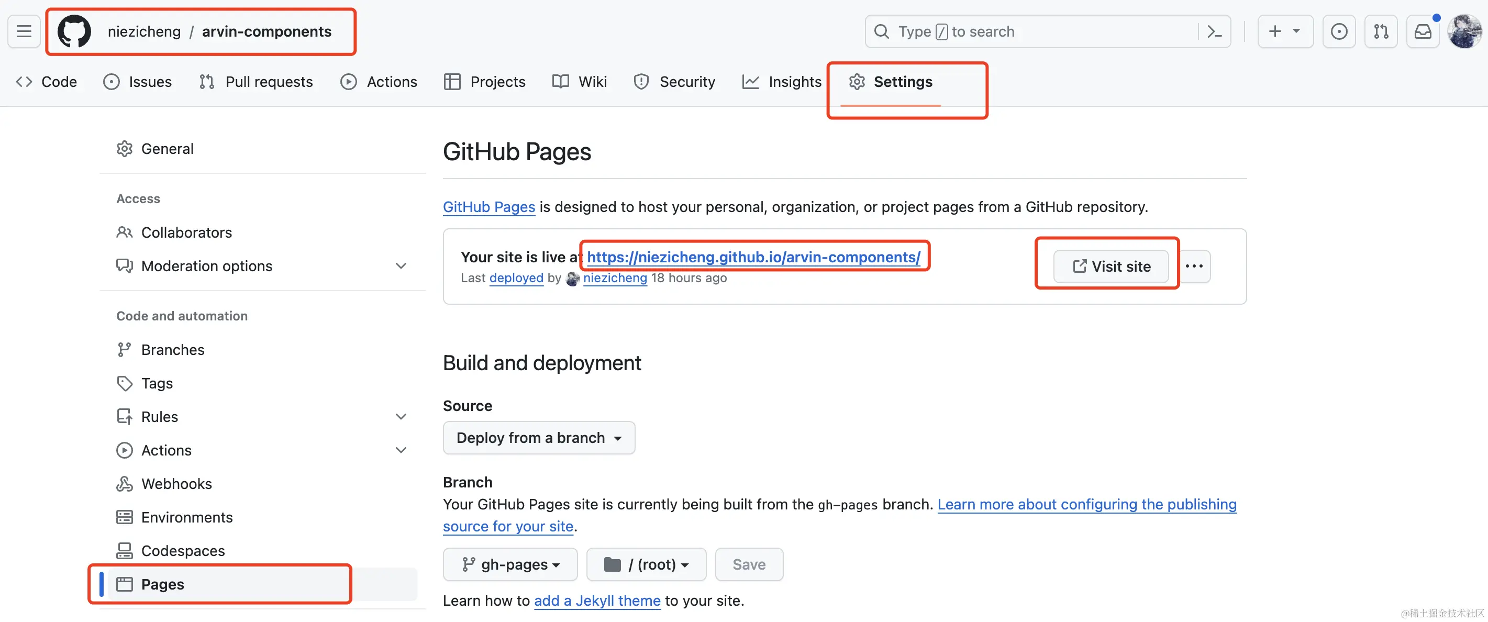This screenshot has height=622, width=1488.
Task: Open Rules in sidebar
Action: (x=263, y=417)
